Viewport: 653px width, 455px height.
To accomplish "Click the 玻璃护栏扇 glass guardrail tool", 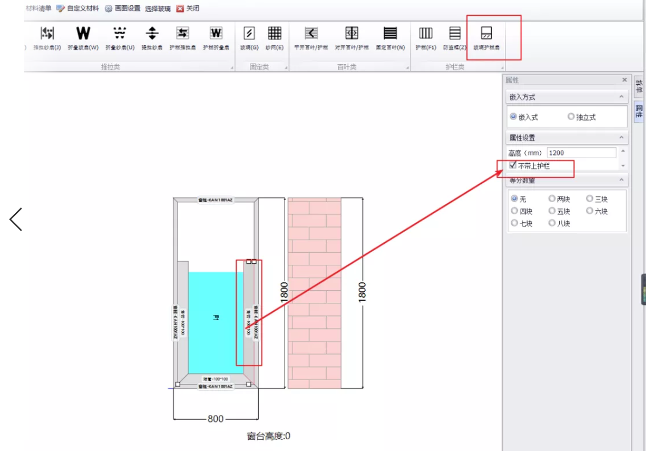I will click(486, 37).
